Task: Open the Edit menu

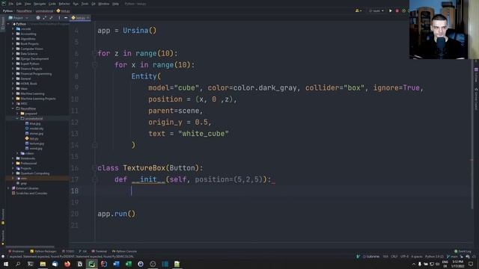Action: (19, 4)
